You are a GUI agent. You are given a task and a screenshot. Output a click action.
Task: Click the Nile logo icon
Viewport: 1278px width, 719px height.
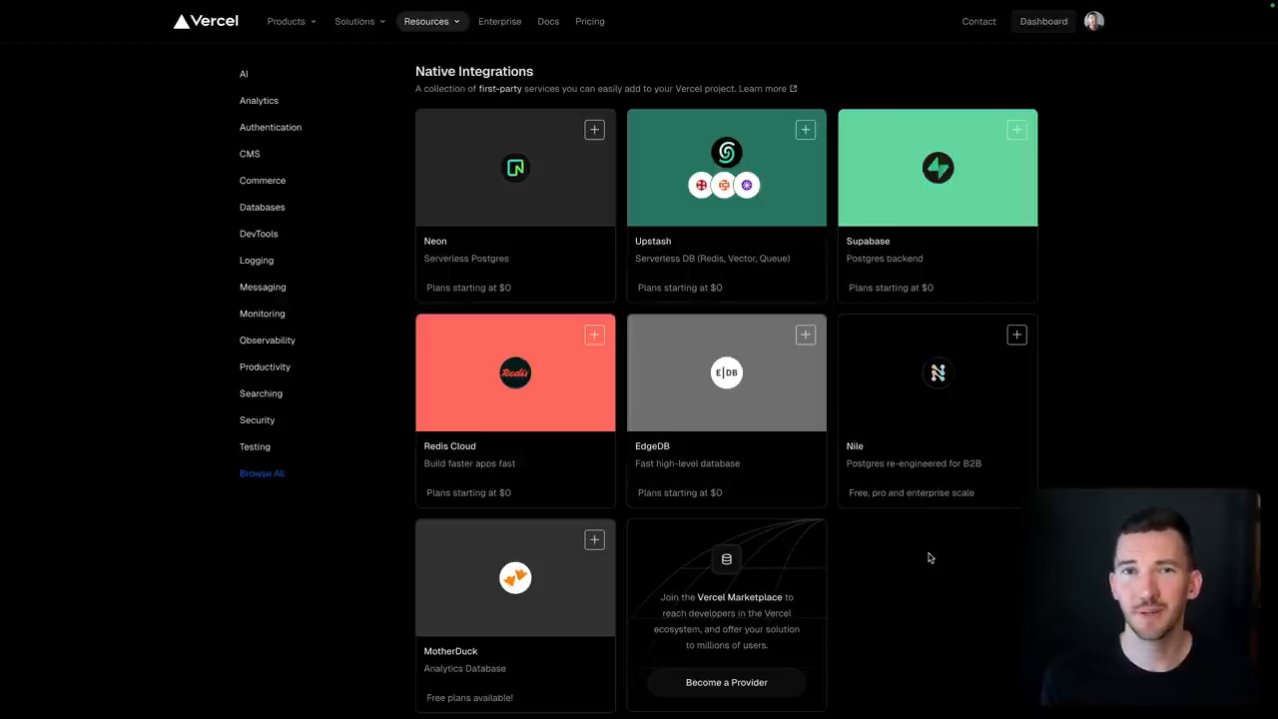click(938, 372)
